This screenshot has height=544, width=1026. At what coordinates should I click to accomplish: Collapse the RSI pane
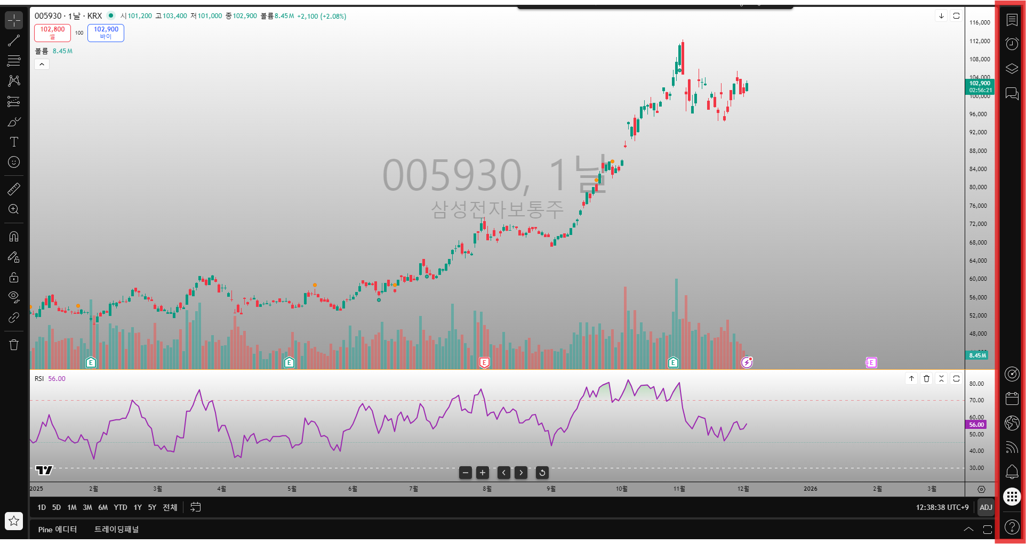941,379
